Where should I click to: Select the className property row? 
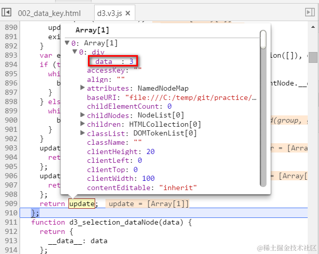114,142
